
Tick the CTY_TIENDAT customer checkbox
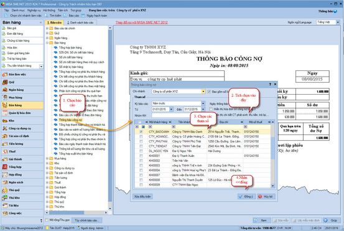[x=141, y=146]
